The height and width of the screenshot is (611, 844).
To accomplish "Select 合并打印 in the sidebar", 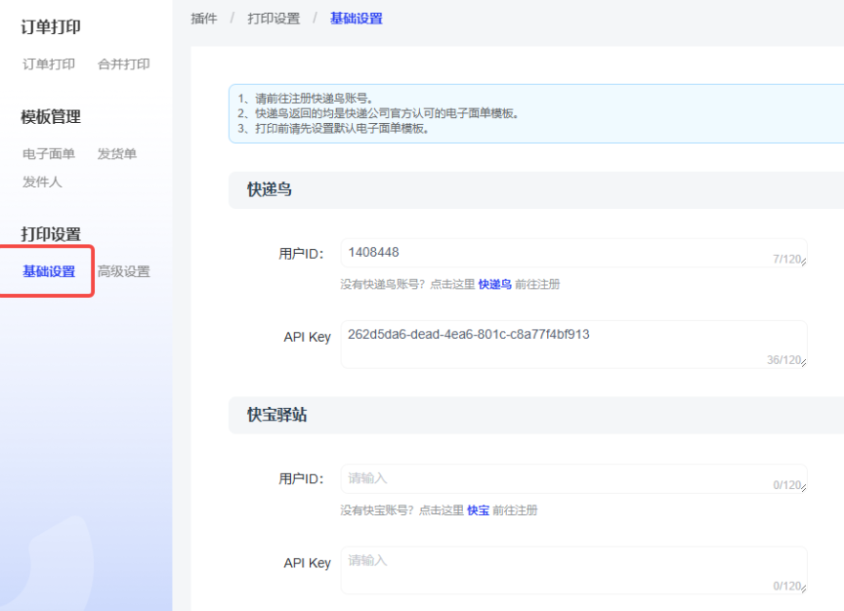I will tap(123, 64).
